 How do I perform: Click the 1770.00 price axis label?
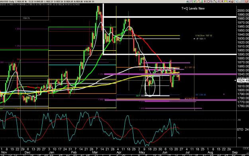243,102
